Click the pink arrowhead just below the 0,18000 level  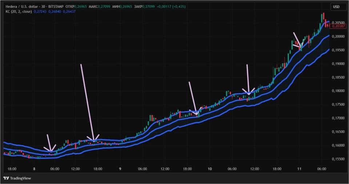[249, 93]
